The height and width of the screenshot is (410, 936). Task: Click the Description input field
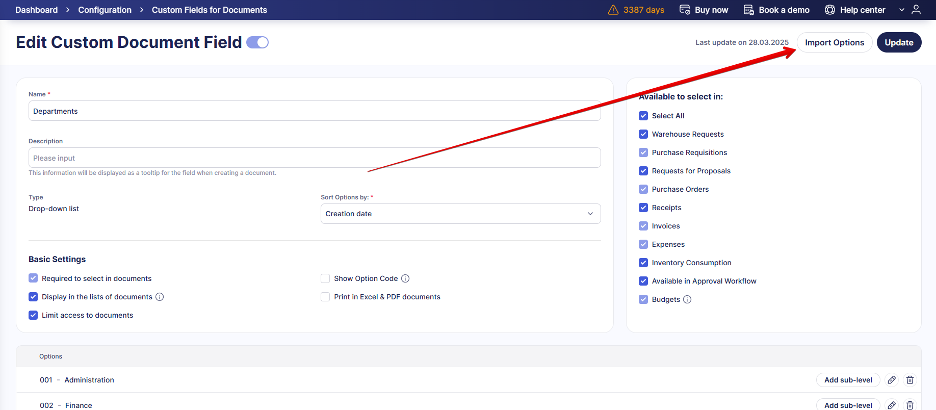[315, 158]
